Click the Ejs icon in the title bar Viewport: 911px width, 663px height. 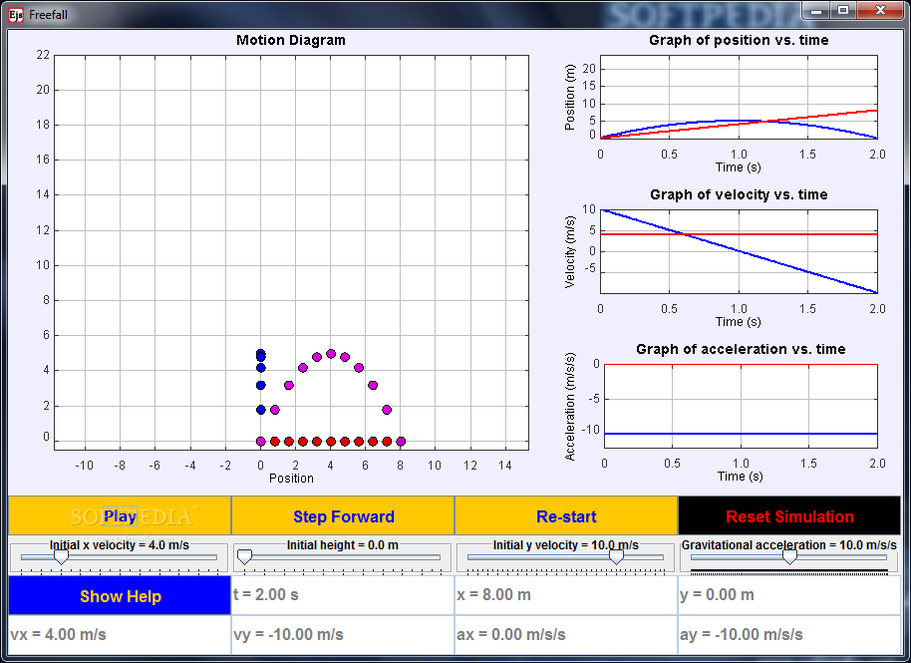(x=16, y=15)
